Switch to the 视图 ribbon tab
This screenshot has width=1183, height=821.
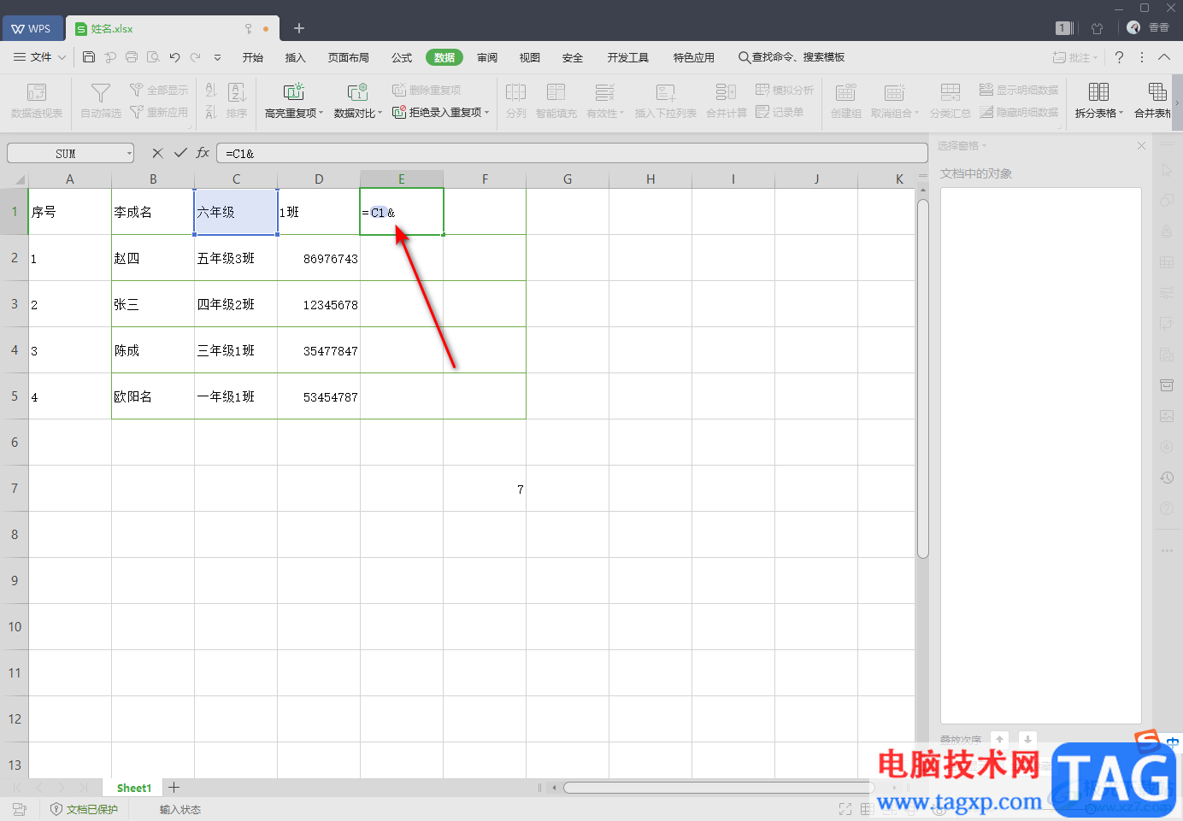(x=530, y=57)
